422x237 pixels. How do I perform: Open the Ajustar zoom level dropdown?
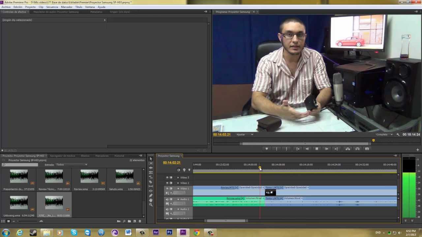tap(245, 134)
